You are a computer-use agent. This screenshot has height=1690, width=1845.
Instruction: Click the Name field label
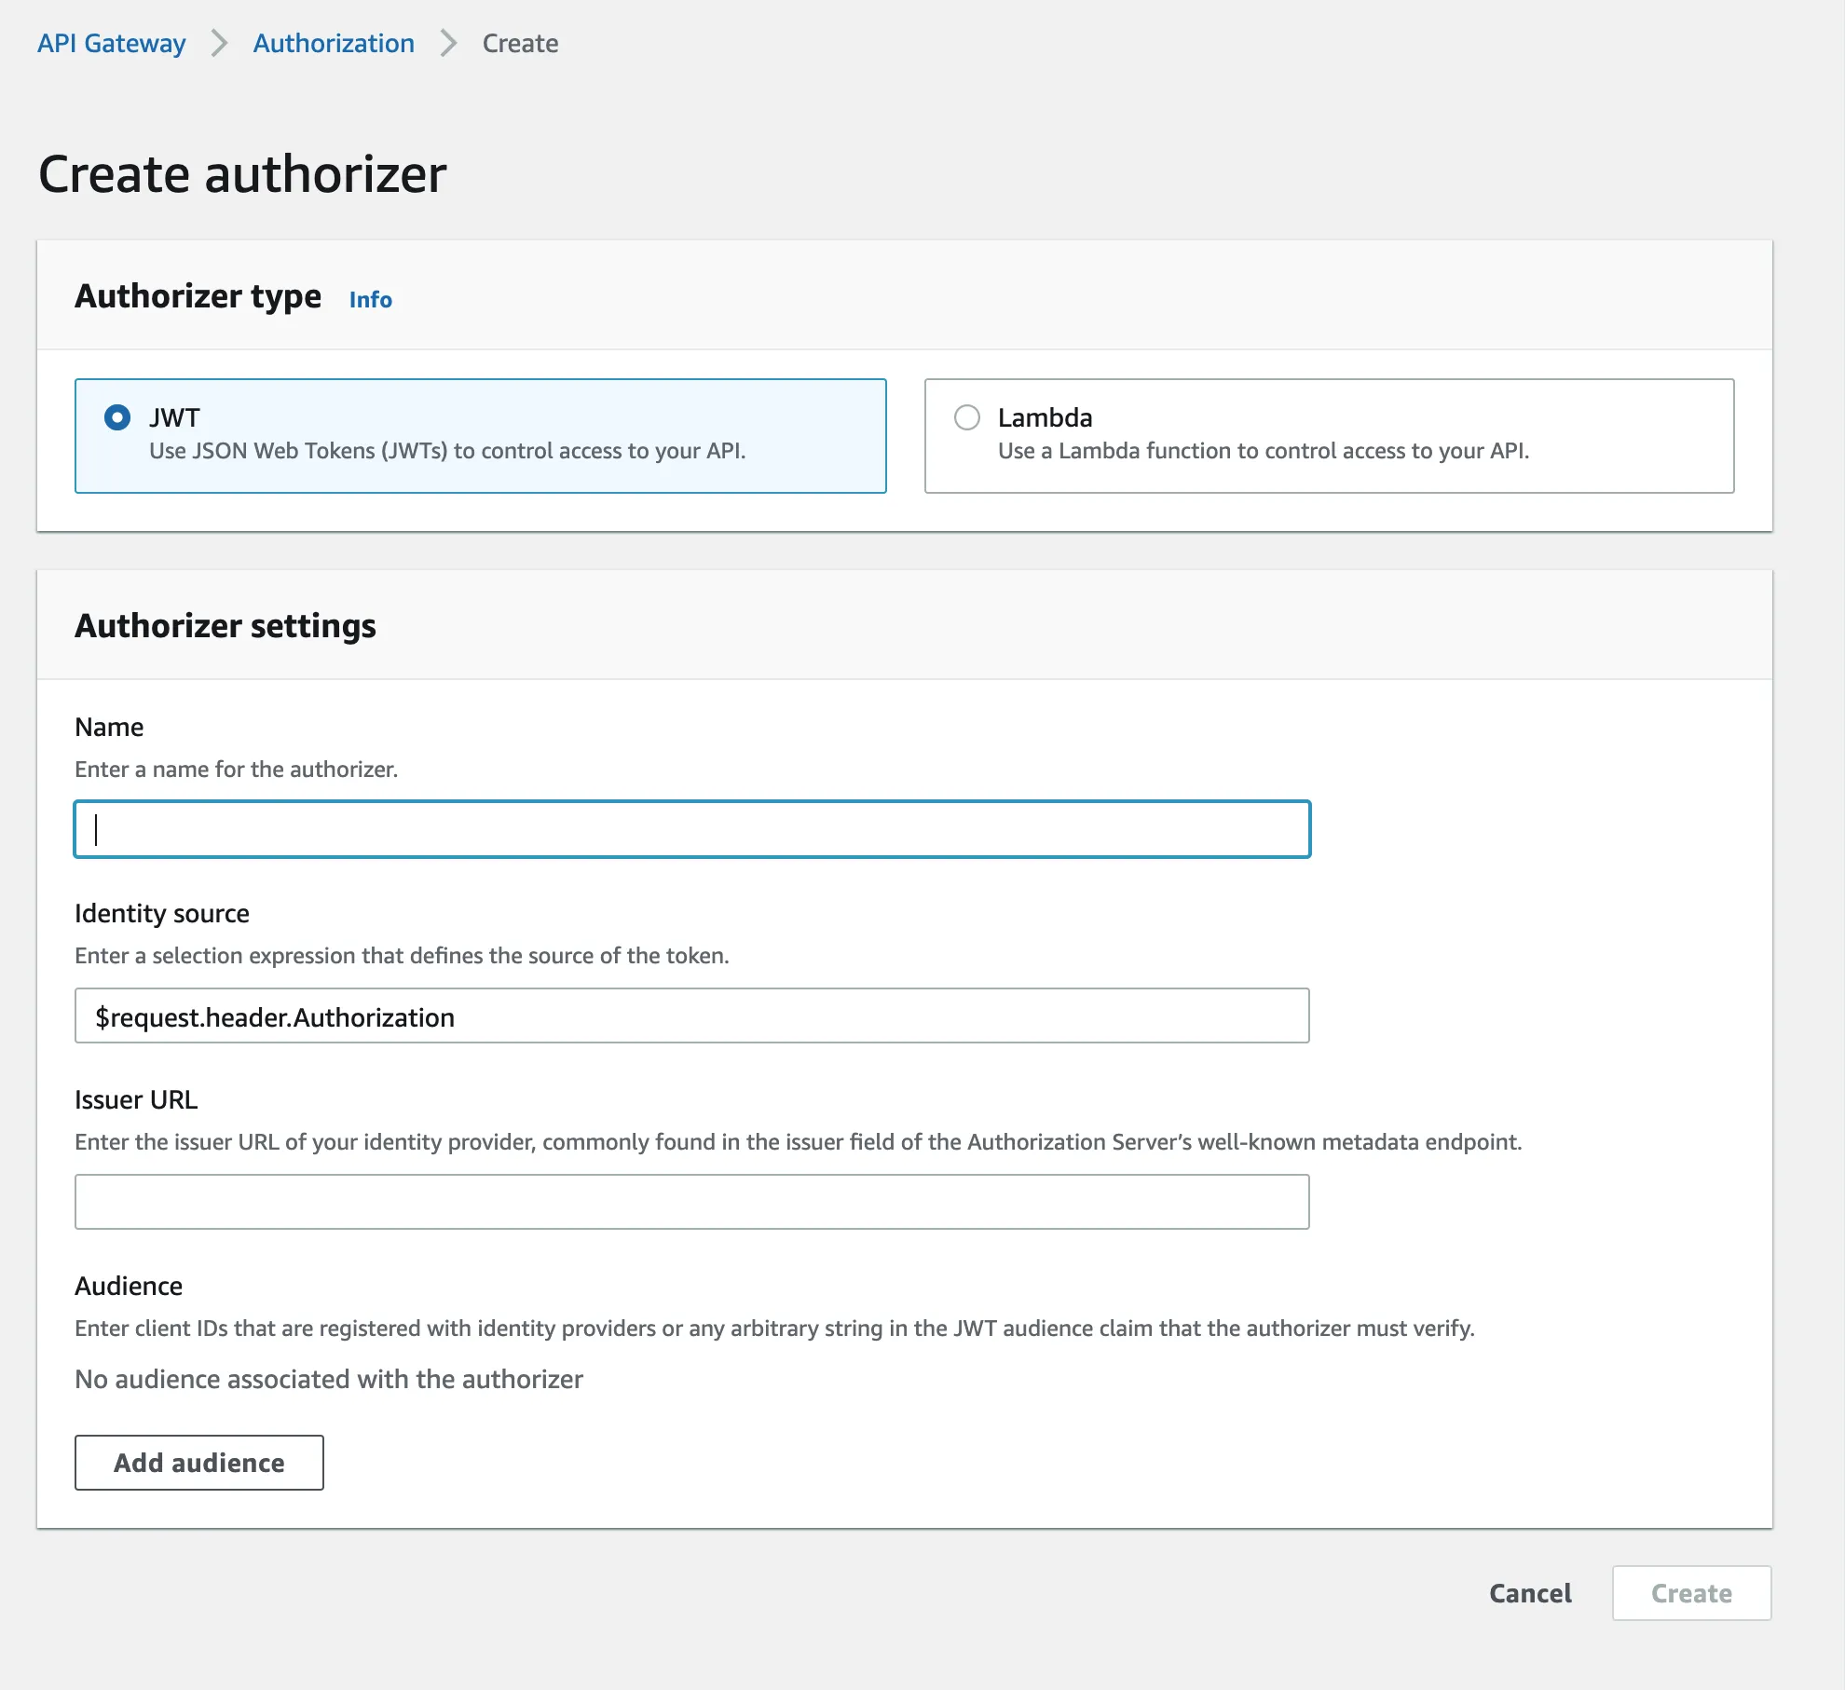(x=109, y=727)
